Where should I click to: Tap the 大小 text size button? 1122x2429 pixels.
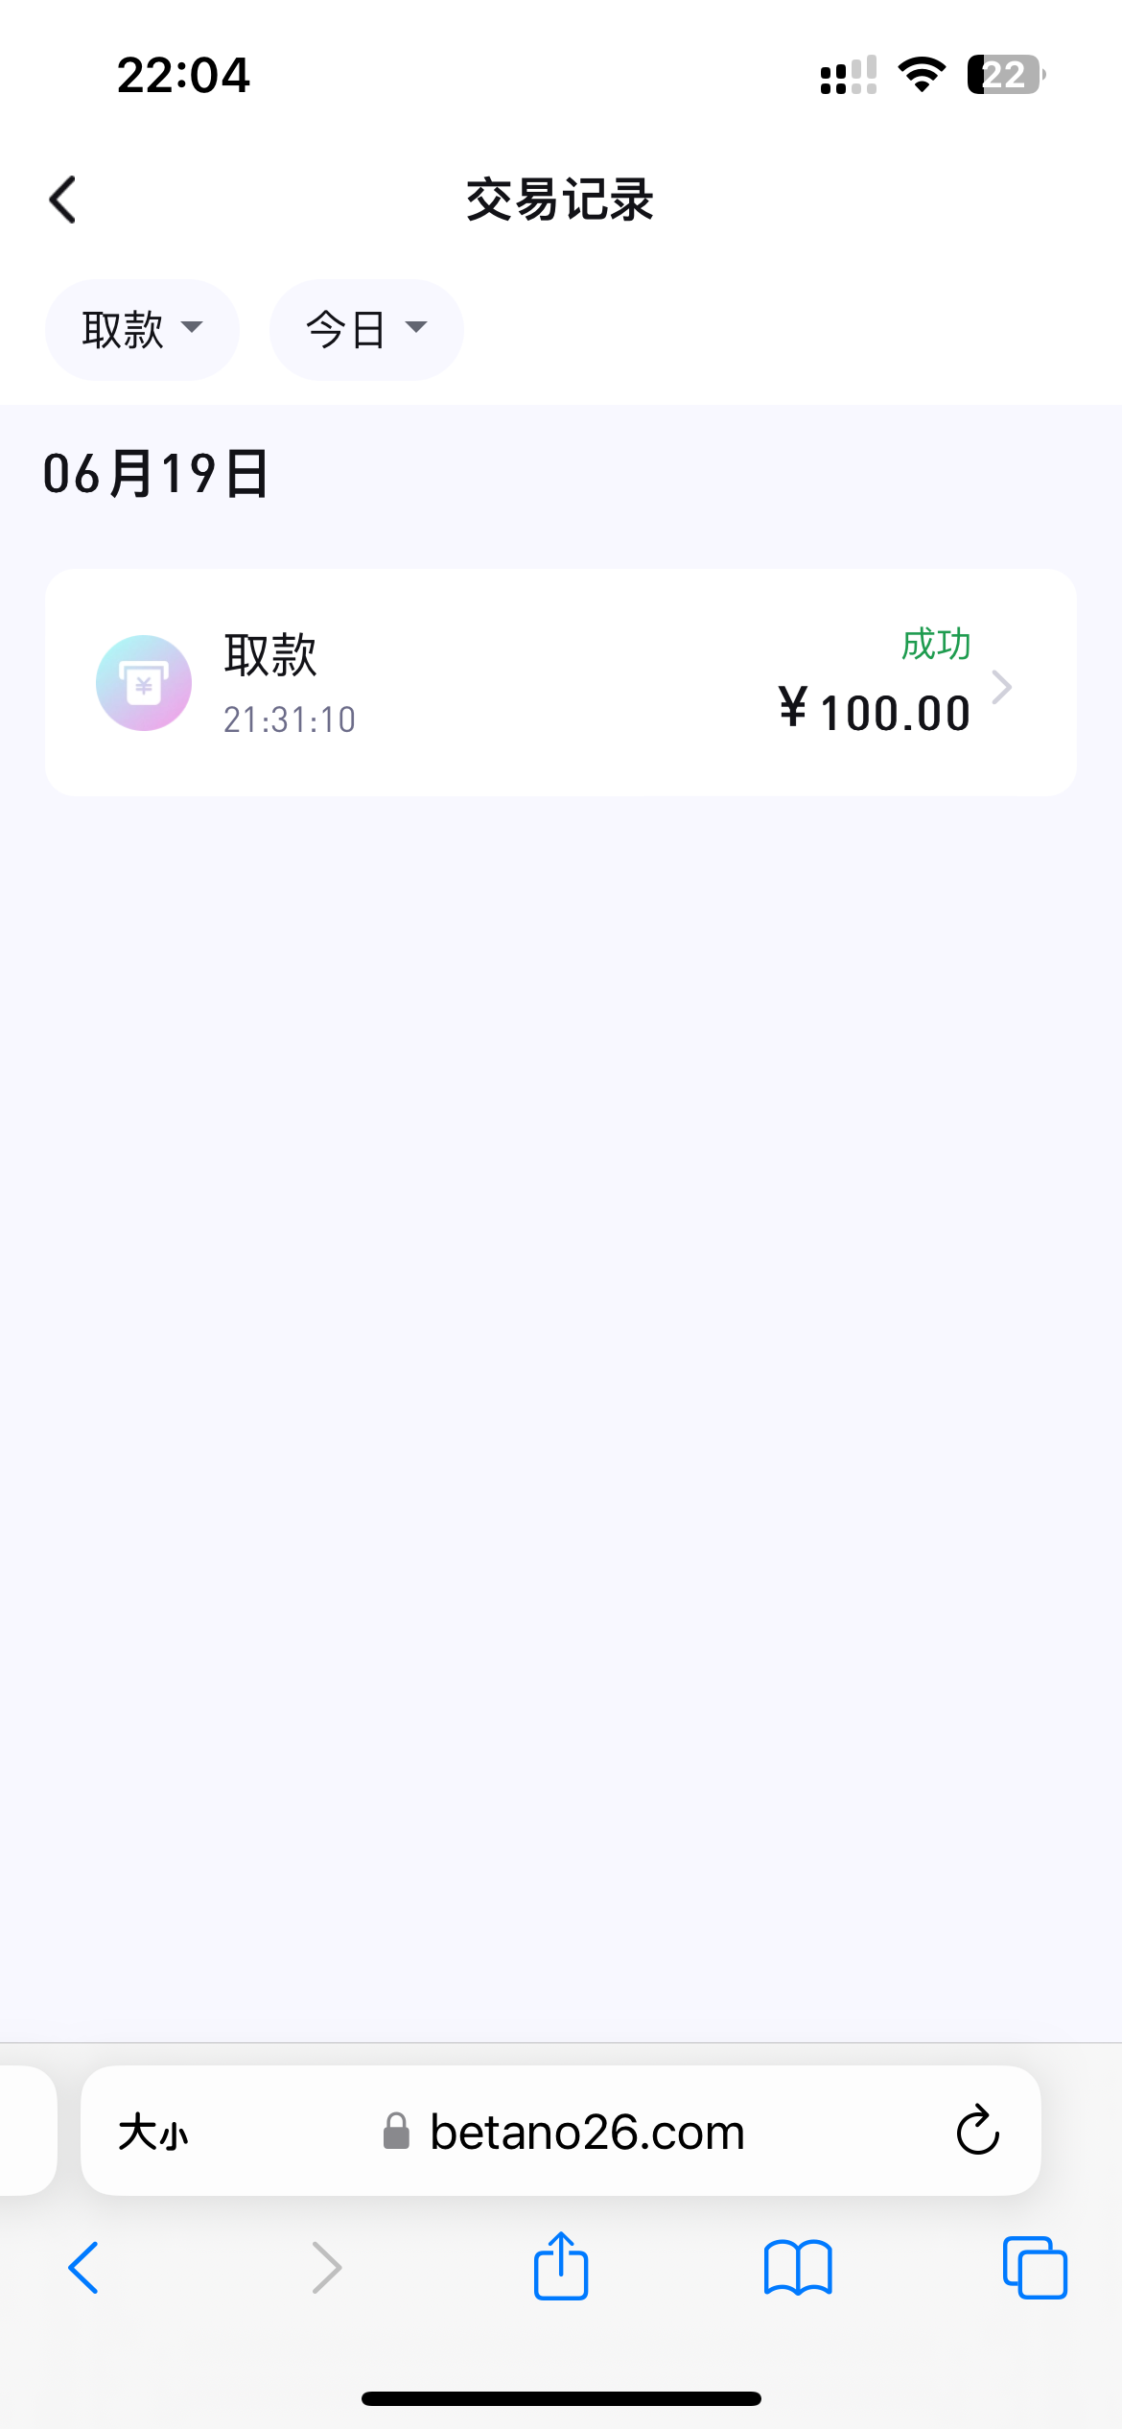153,2133
